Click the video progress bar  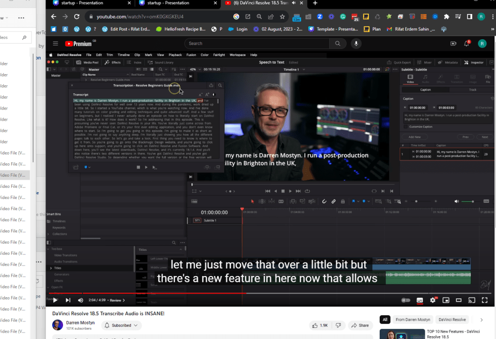270,293
